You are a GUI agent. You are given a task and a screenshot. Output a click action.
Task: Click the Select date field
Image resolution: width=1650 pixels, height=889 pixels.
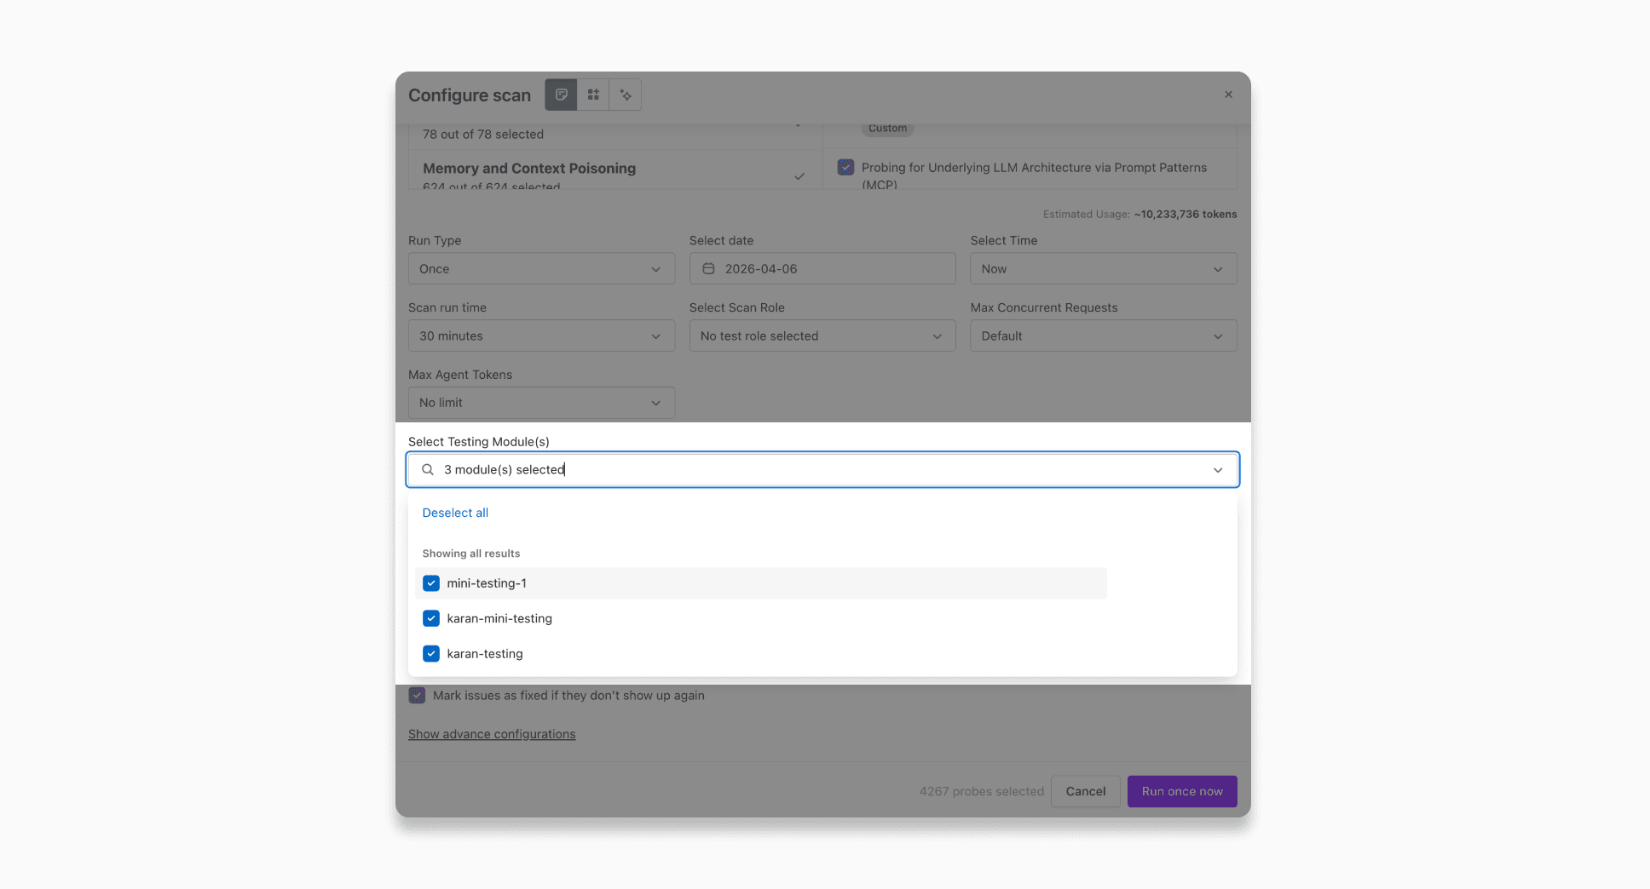click(x=822, y=269)
